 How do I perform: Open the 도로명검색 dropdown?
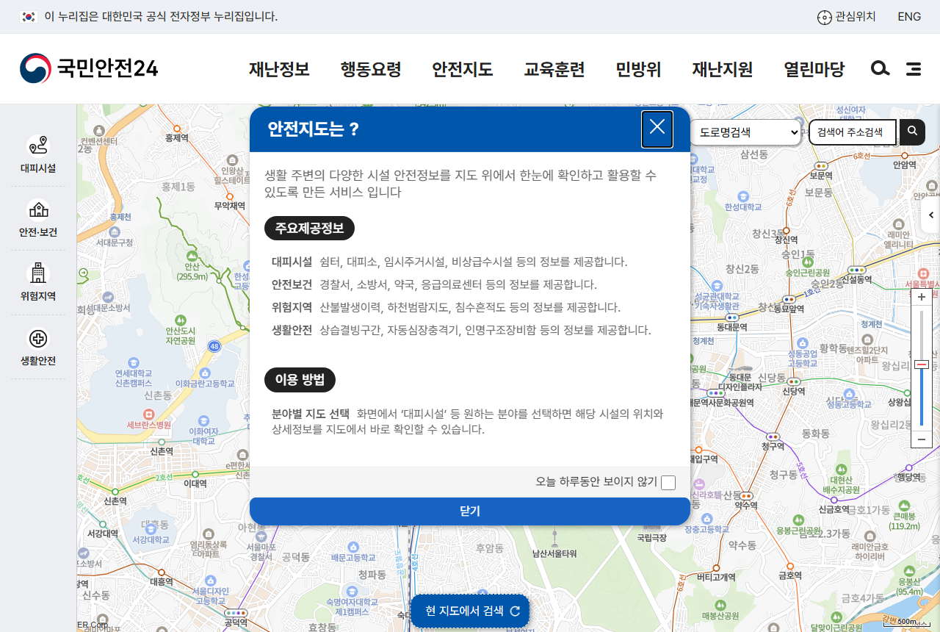745,132
